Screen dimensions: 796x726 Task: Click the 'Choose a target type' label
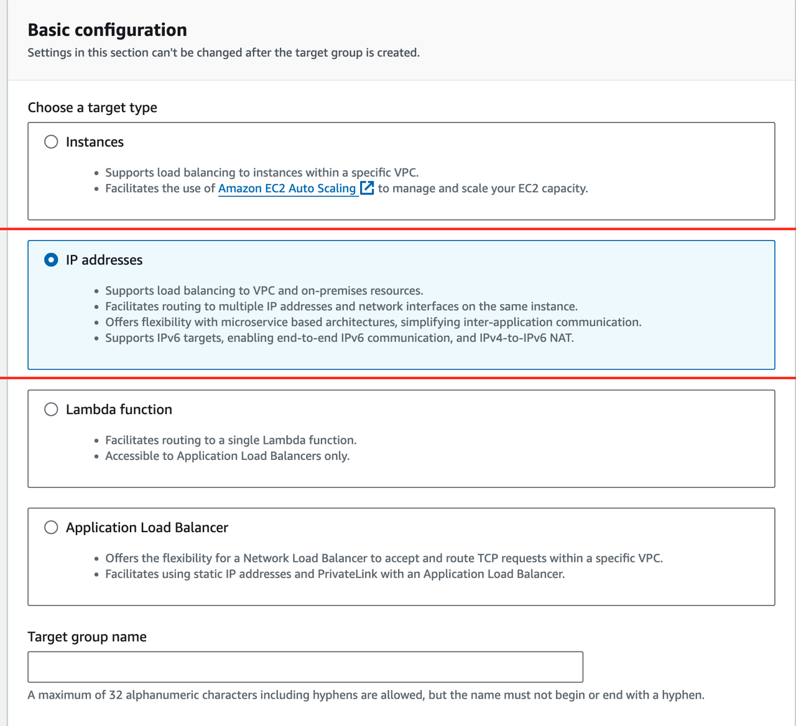tap(92, 108)
